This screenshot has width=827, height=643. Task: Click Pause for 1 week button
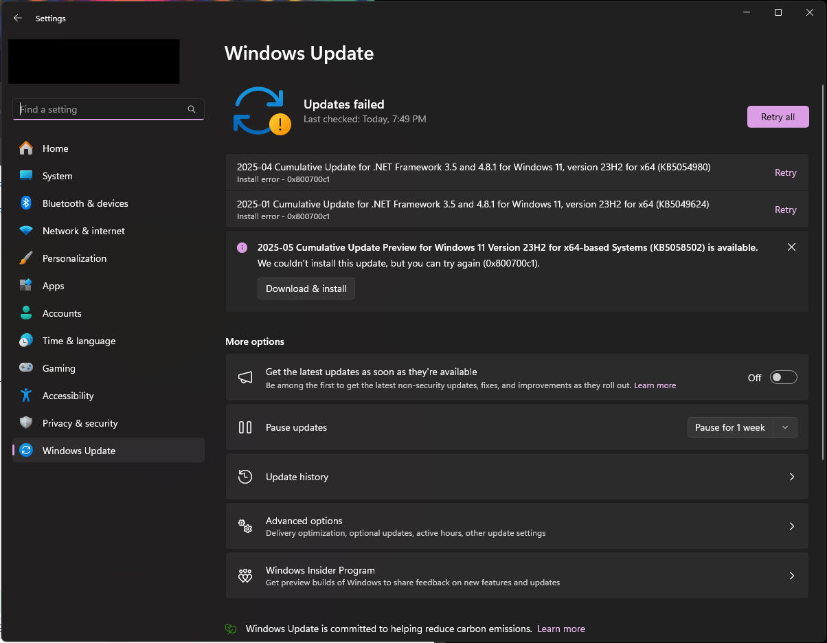[x=730, y=427]
